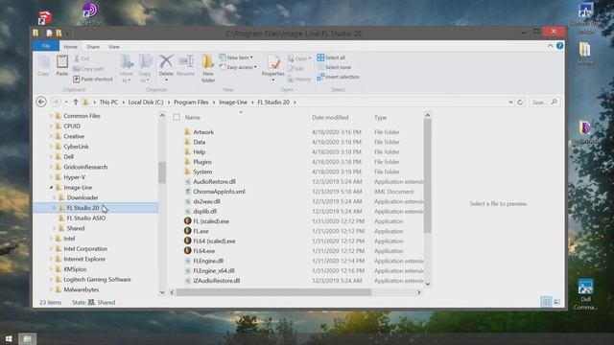The image size is (614, 345).
Task: Open the address bar history dropdown
Action: pyautogui.click(x=510, y=103)
